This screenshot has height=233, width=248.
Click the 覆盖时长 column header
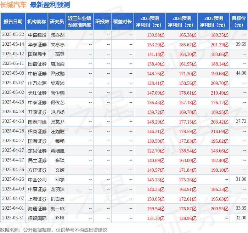point(123,22)
